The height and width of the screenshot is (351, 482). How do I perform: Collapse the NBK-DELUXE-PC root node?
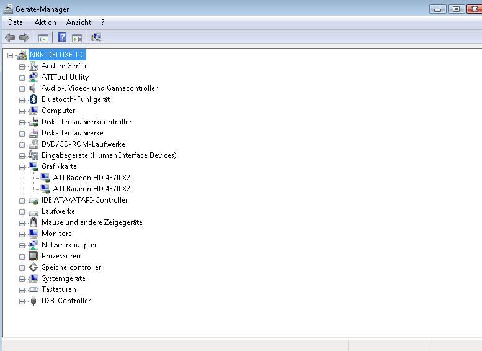point(11,55)
